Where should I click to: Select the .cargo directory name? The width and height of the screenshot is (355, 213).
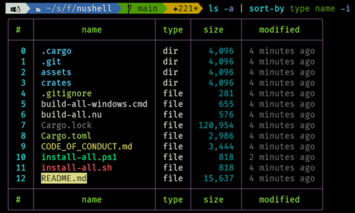[57, 51]
